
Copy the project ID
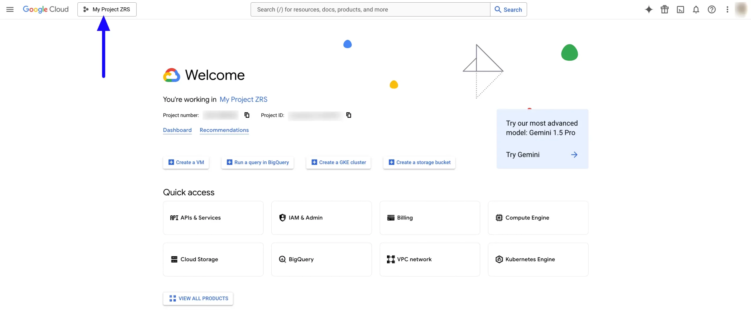tap(349, 115)
